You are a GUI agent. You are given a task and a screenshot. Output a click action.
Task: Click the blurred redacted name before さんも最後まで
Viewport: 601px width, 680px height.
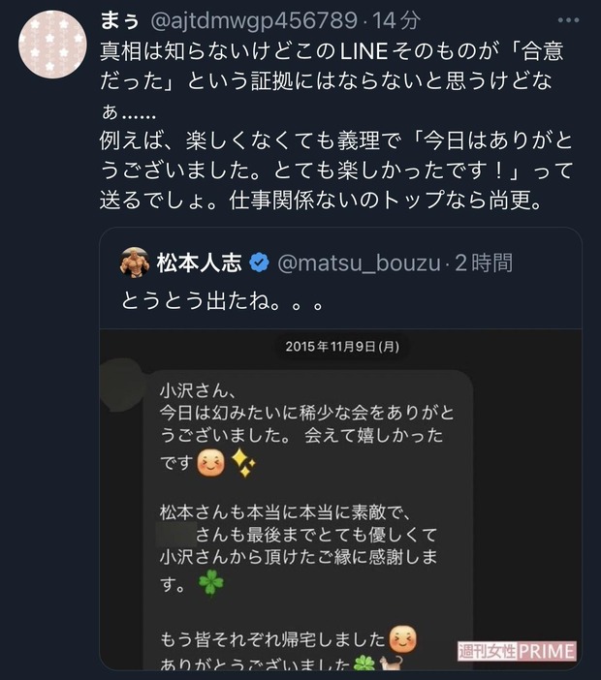pos(177,534)
